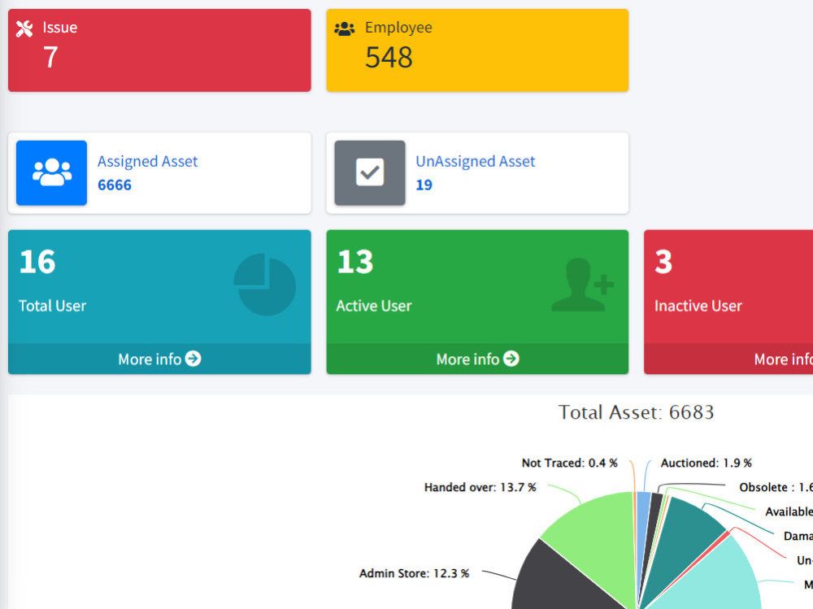Click the Issue count 7

click(x=50, y=57)
